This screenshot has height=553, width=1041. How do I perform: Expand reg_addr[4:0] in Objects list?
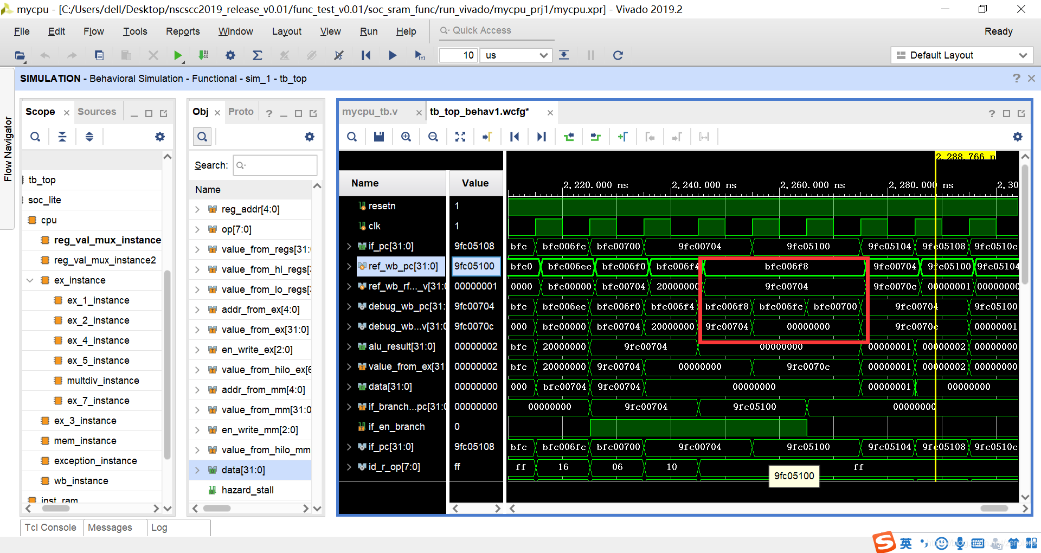(x=197, y=209)
